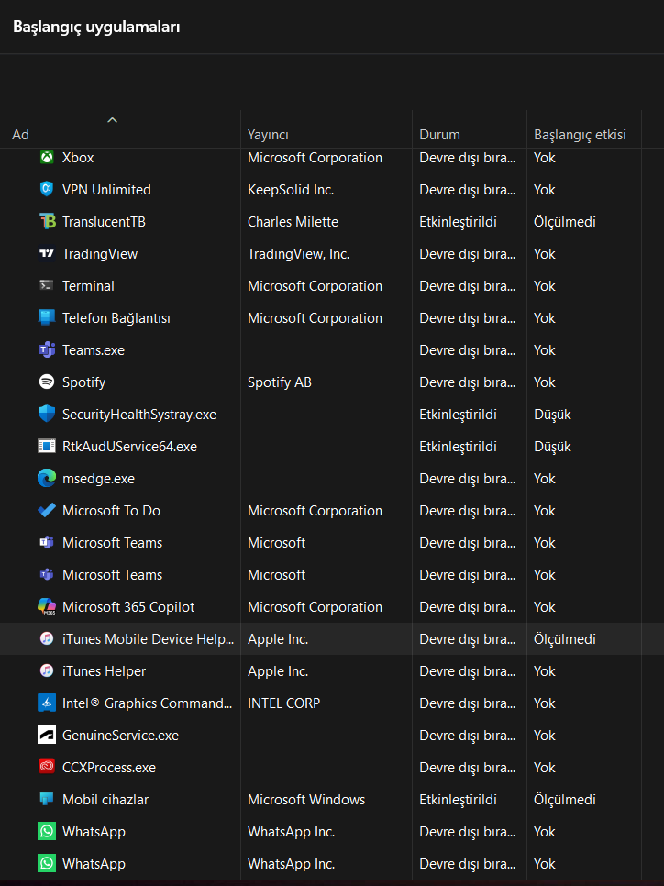Click the Spotify icon
This screenshot has width=664, height=886.
(x=47, y=382)
